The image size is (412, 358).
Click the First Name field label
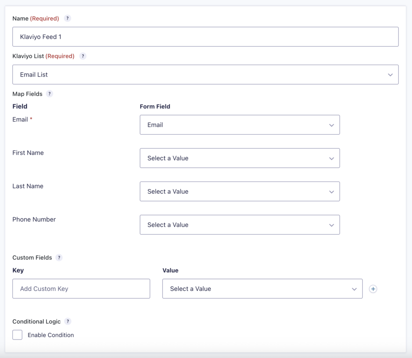pyautogui.click(x=28, y=153)
